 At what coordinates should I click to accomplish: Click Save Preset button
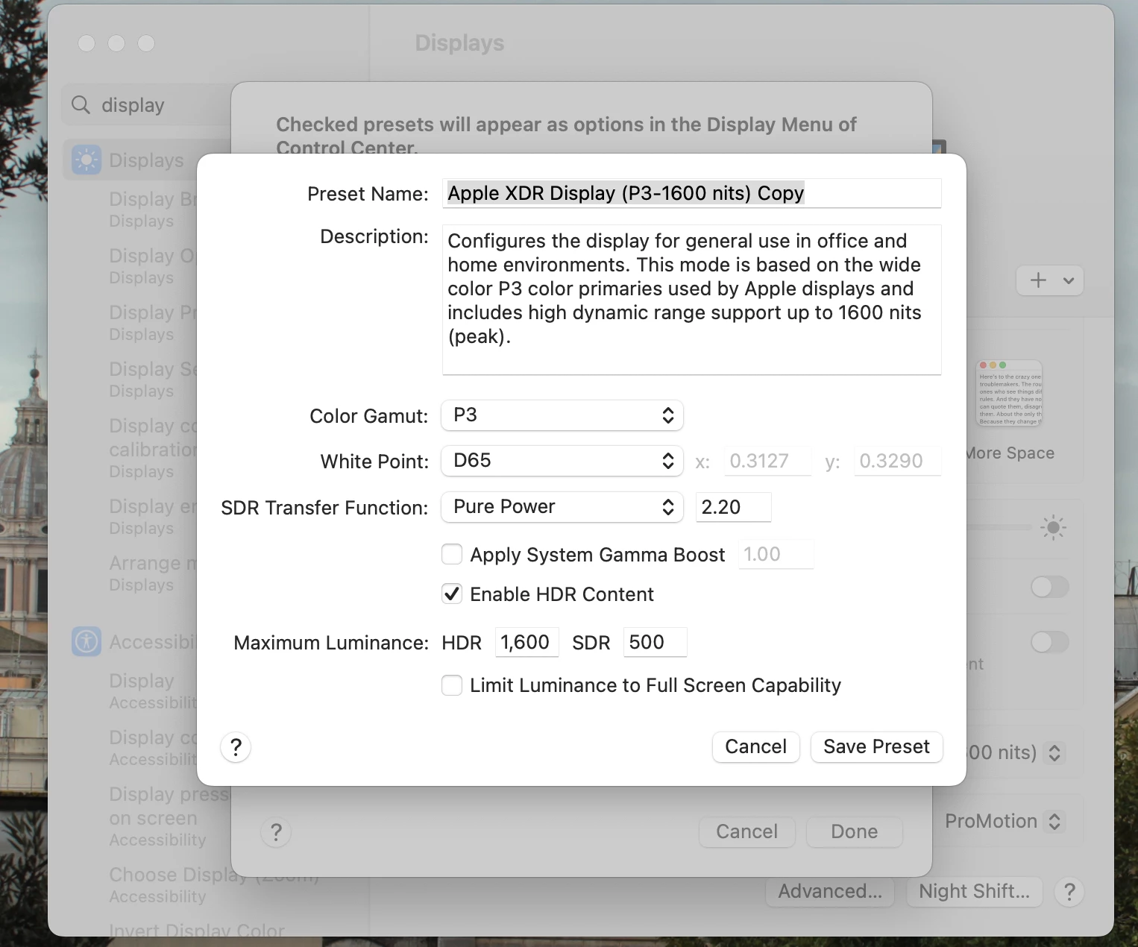pyautogui.click(x=877, y=747)
